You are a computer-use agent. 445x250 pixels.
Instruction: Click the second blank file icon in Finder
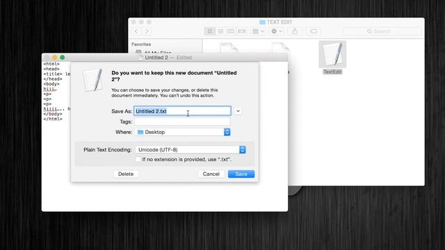[x=280, y=48]
